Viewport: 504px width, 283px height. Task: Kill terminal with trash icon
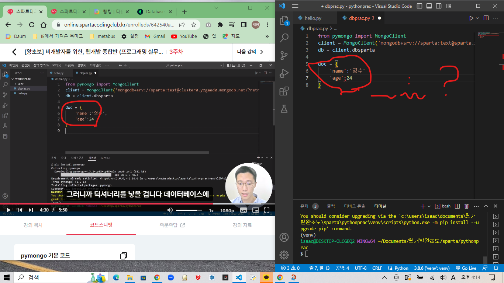(466, 206)
